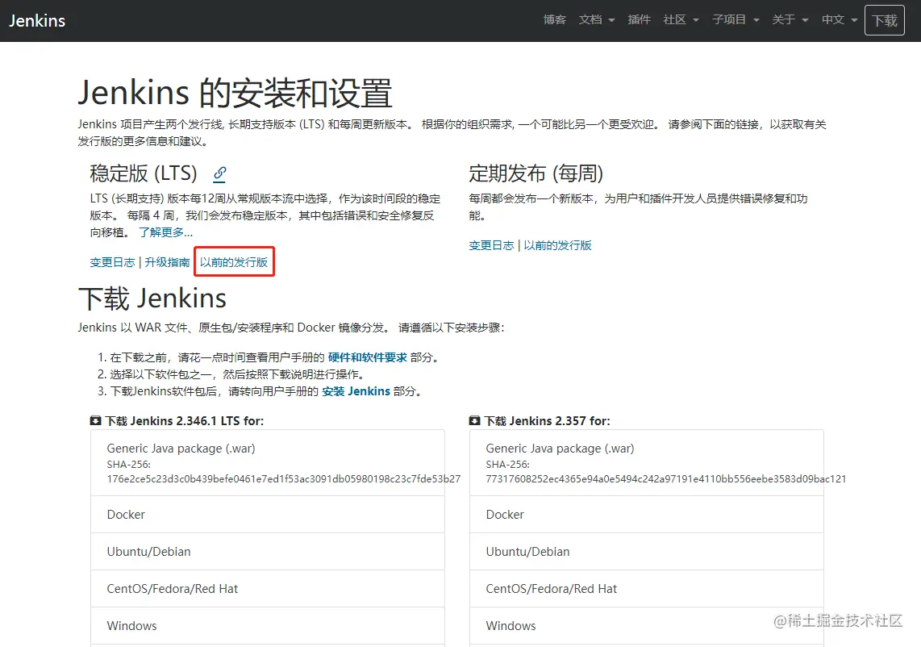This screenshot has height=647, width=921.
Task: Select Docker under Jenkins 2.357 downloads
Action: pyautogui.click(x=647, y=514)
